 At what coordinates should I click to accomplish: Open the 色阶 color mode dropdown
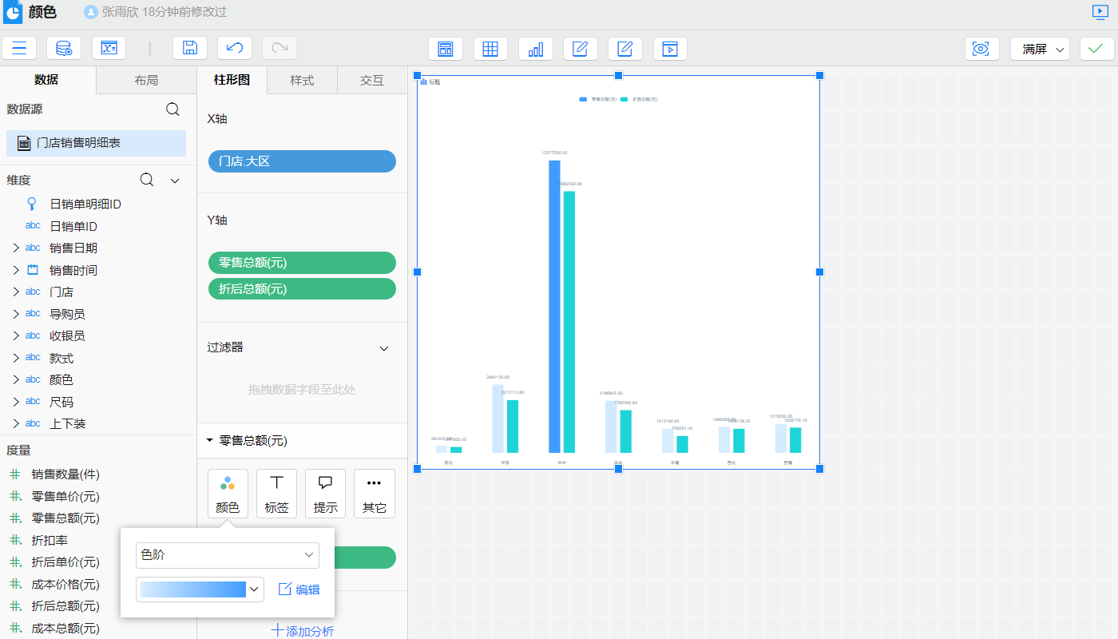click(x=228, y=555)
